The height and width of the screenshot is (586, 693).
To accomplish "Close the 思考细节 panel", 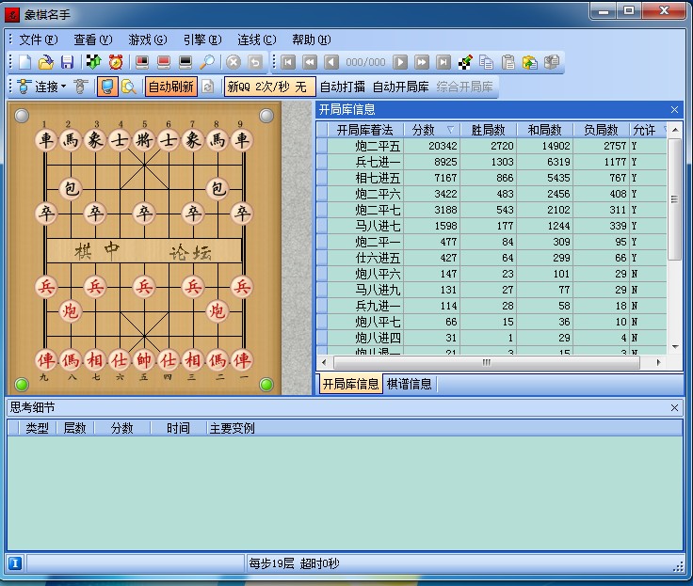I will [674, 407].
